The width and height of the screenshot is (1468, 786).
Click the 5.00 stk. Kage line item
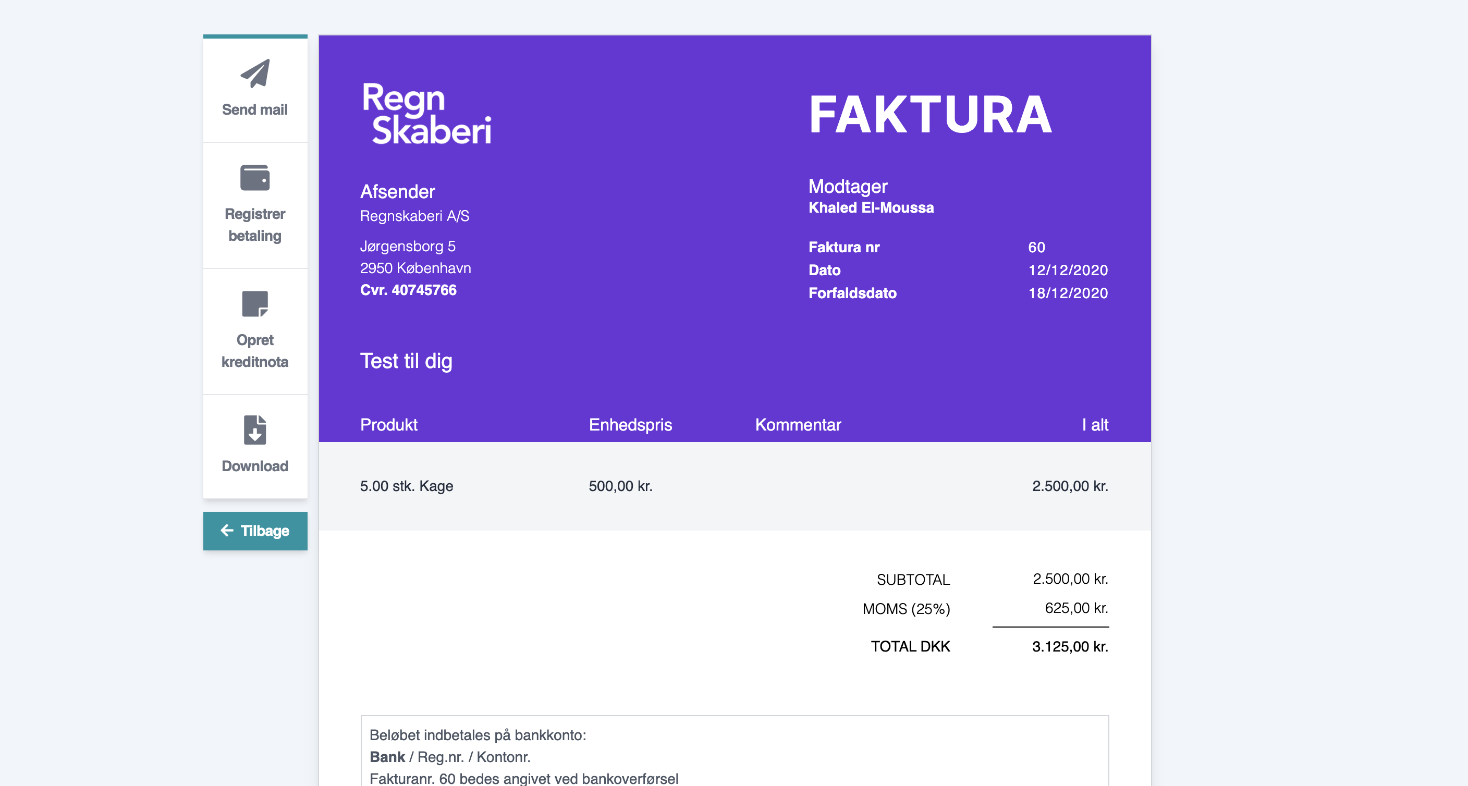[x=406, y=486]
